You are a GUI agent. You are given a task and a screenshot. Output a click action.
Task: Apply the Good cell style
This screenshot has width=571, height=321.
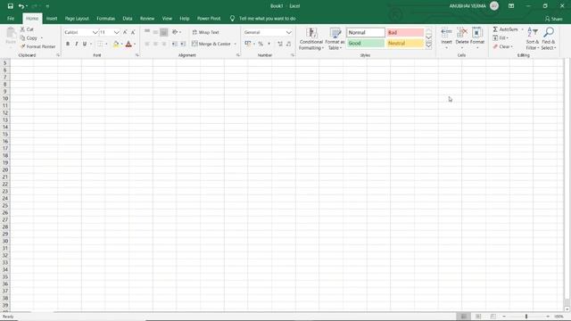point(366,44)
